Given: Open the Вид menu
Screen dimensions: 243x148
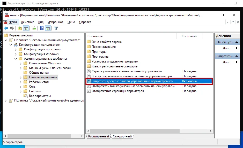Looking at the screenshot, I should [x=41, y=22].
